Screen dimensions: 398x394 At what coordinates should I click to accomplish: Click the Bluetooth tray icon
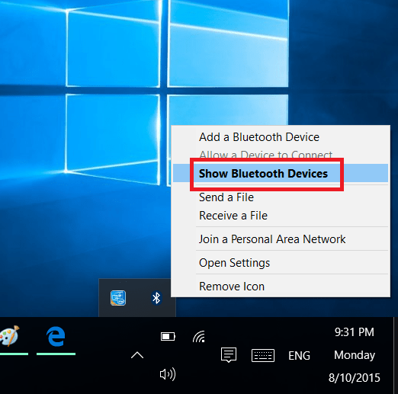pos(156,298)
